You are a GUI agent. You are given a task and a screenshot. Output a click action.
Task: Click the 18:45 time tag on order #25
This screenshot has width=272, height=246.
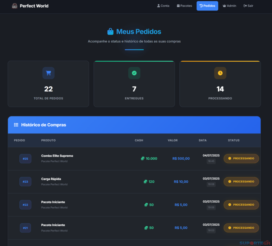[x=211, y=161]
